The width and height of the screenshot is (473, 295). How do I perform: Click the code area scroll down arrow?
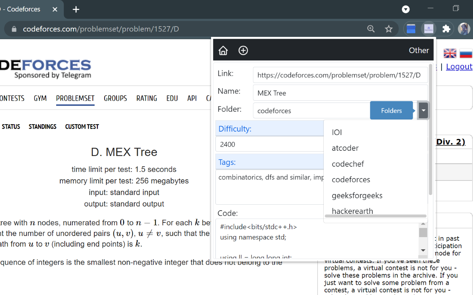[423, 250]
